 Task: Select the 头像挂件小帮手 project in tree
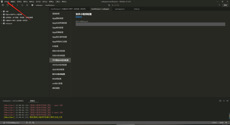click(17, 20)
